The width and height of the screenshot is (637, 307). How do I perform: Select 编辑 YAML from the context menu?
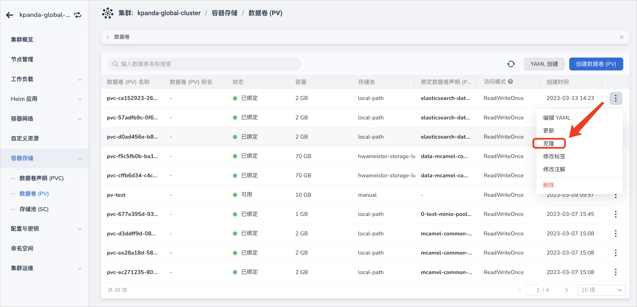[x=557, y=118]
